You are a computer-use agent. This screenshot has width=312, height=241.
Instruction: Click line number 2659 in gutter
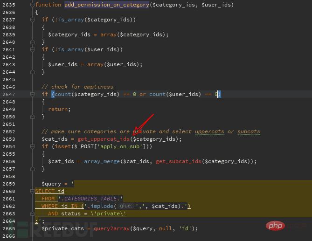9,184
